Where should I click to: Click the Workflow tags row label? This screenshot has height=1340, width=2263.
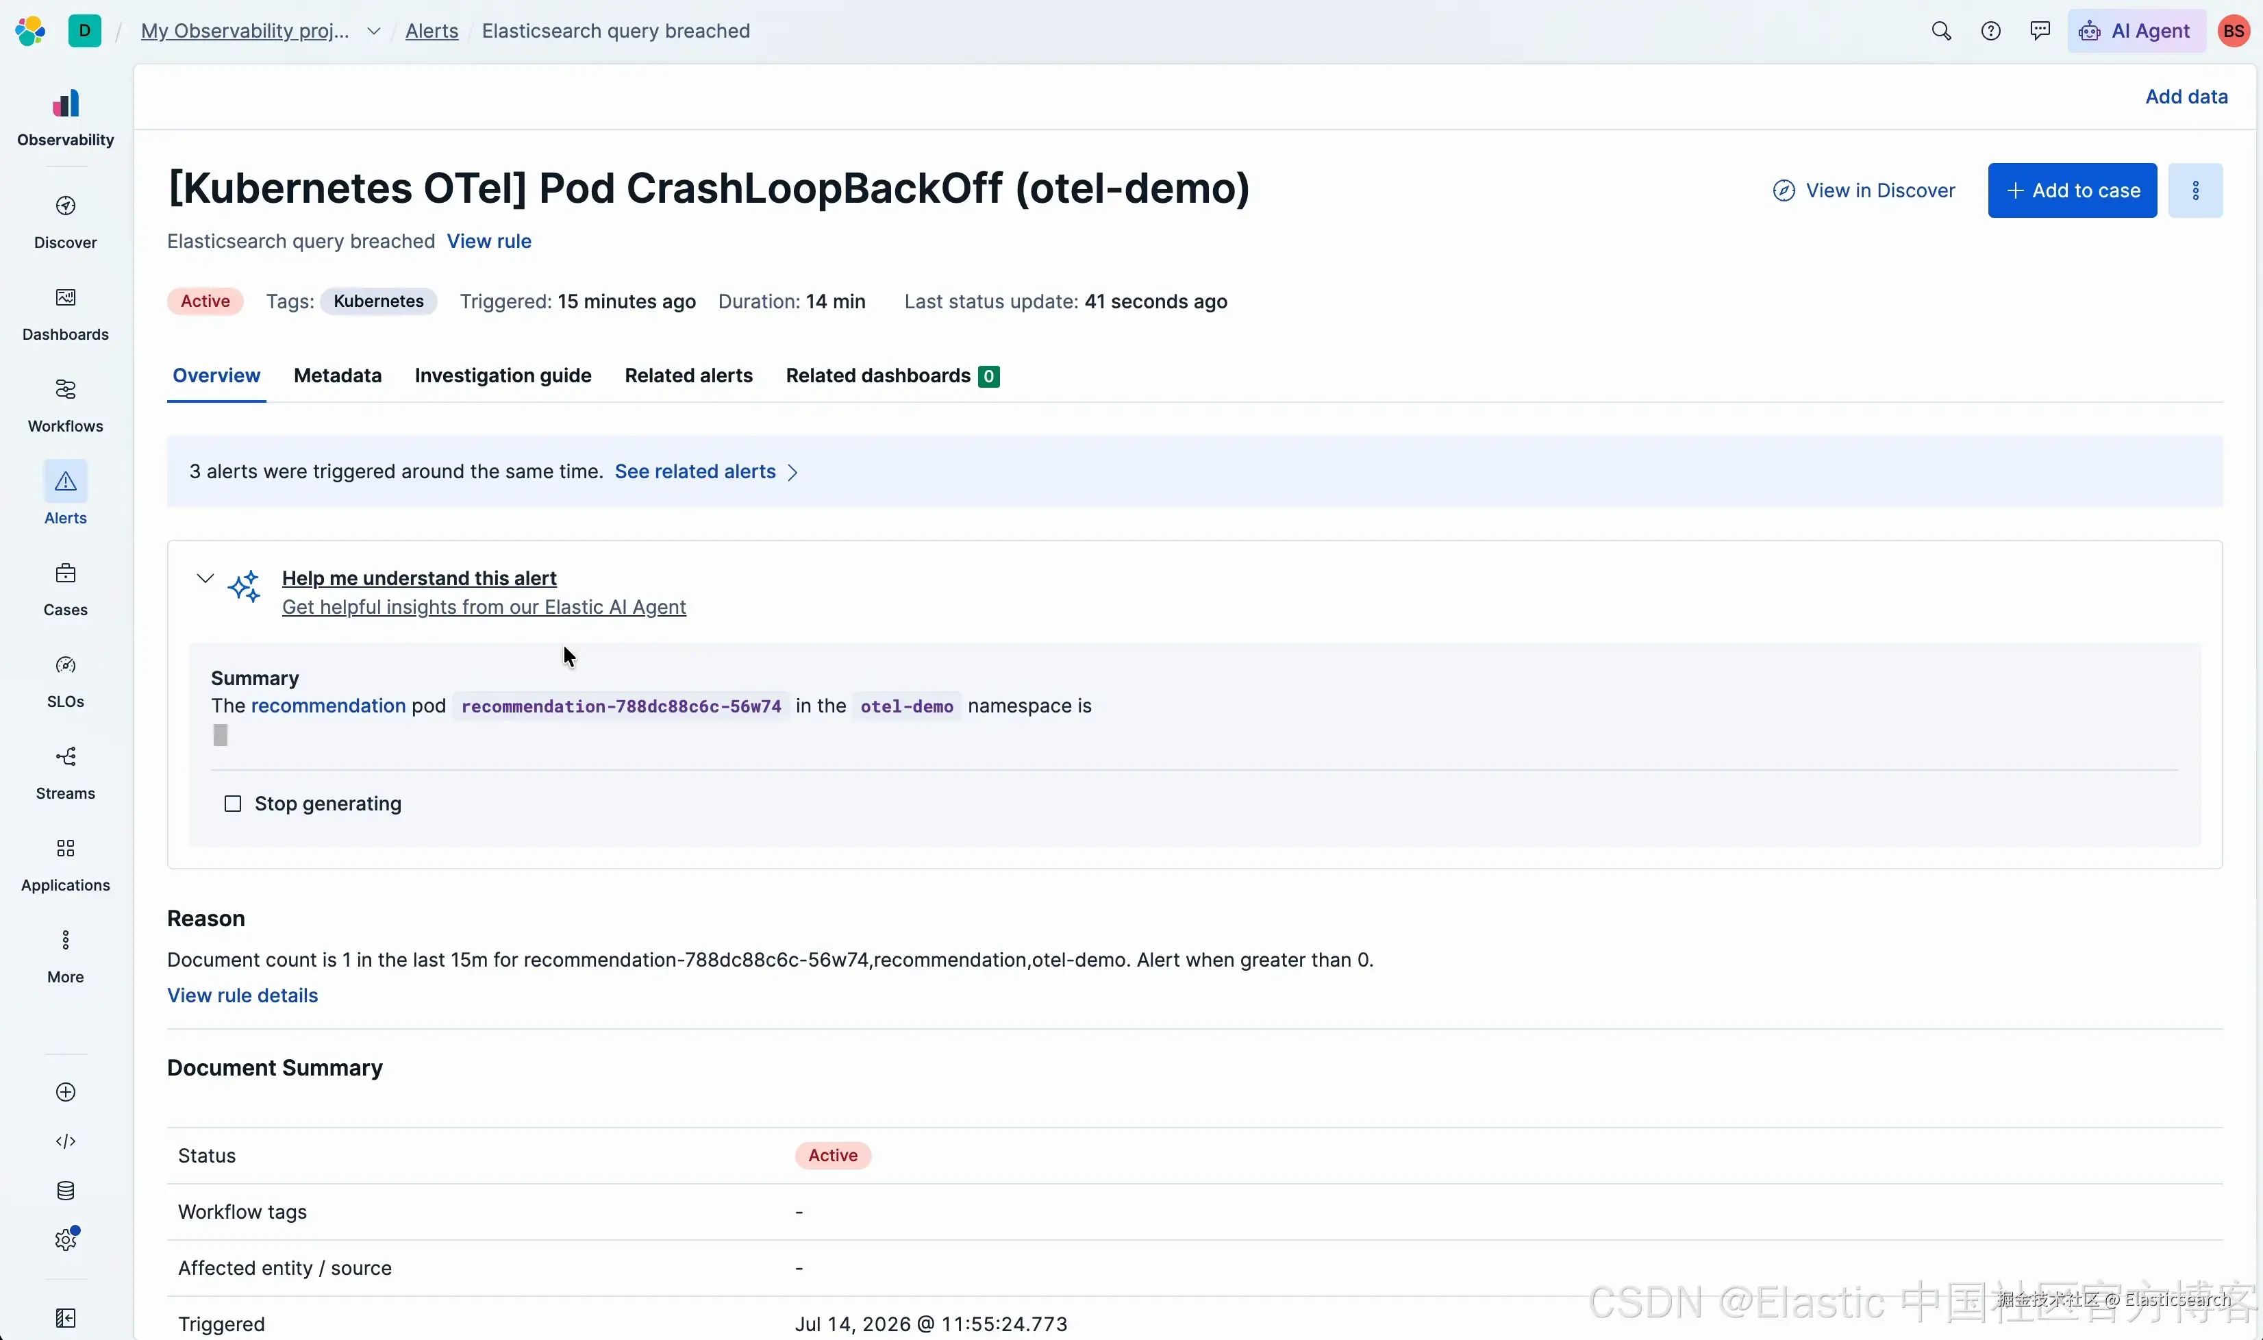click(x=242, y=1212)
